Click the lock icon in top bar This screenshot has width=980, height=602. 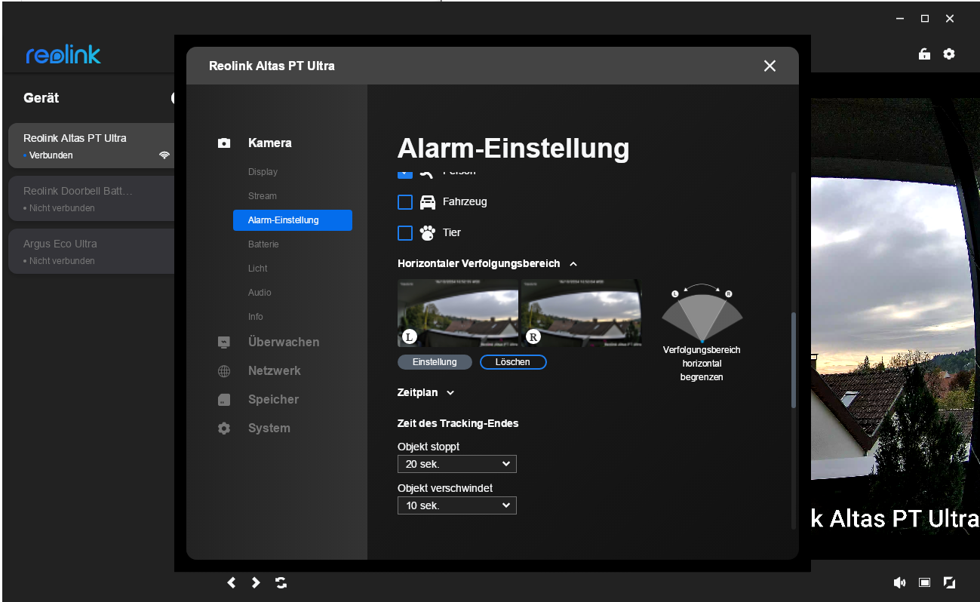point(923,54)
